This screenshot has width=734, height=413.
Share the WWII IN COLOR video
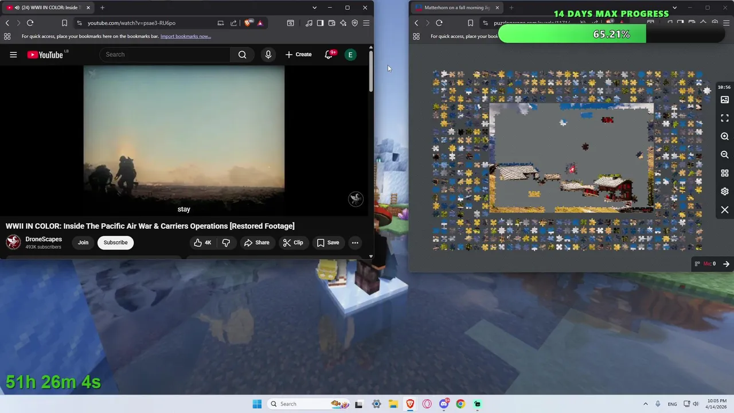coord(256,243)
